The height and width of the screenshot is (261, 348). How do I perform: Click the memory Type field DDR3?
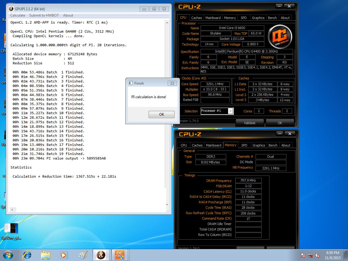(x=211, y=156)
